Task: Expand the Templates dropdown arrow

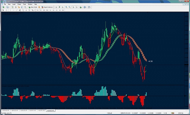Action: (91, 7)
